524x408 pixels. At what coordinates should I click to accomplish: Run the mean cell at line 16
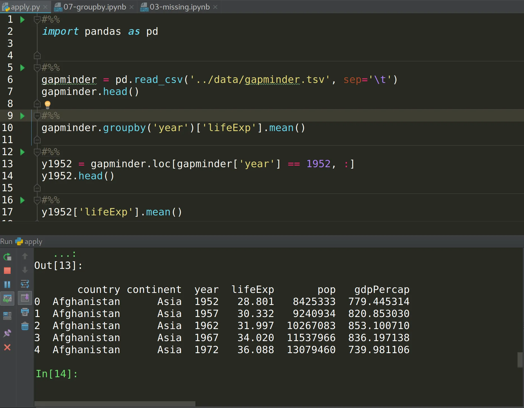click(x=22, y=200)
